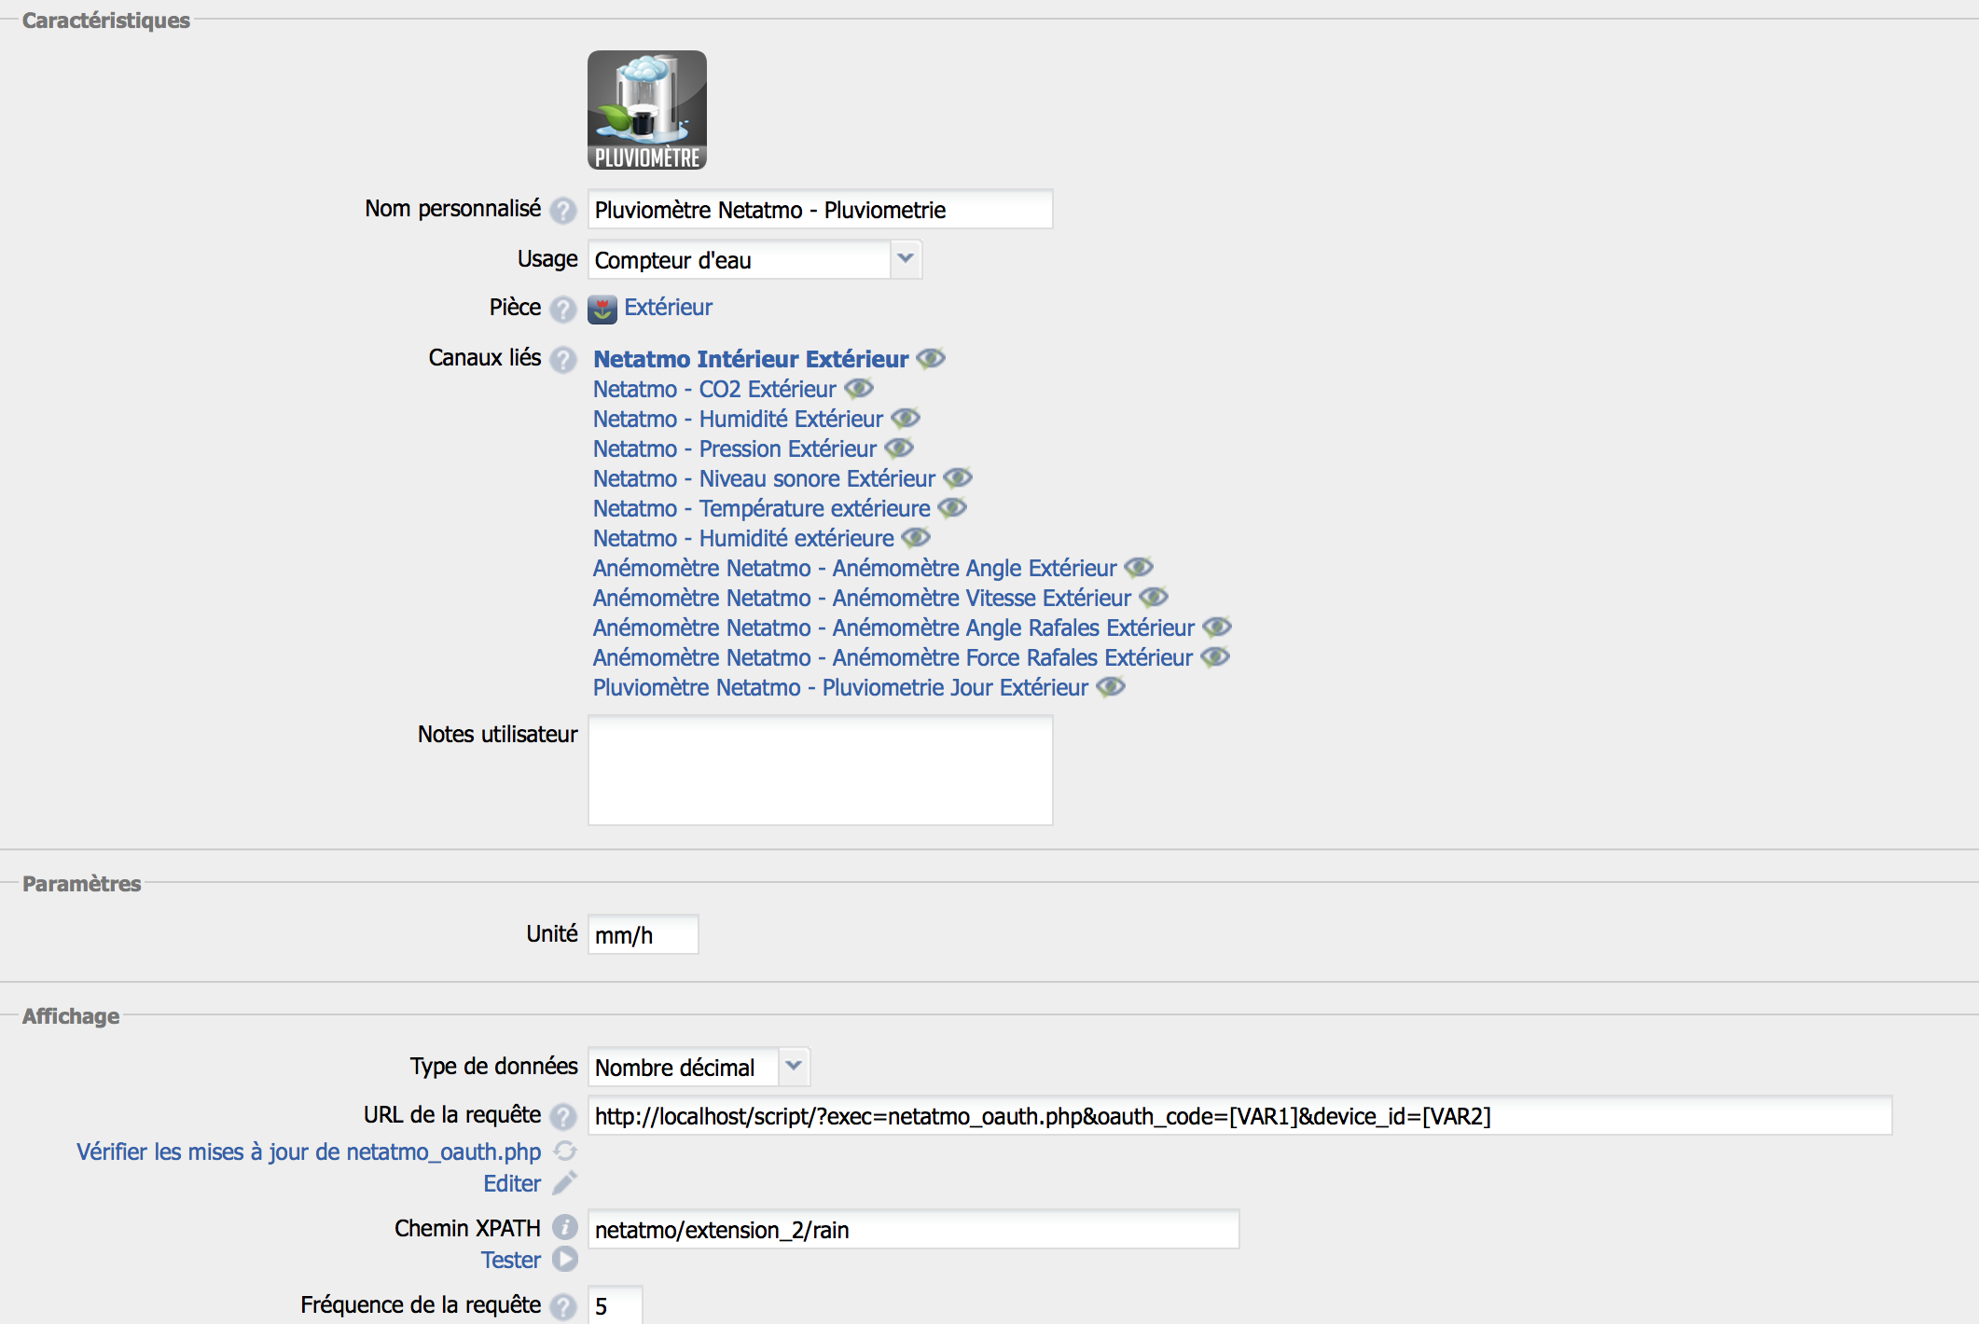Toggle eye for Anémomètre Force Rafales Extérieur
Viewport: 1979px width, 1324px height.
[1215, 656]
